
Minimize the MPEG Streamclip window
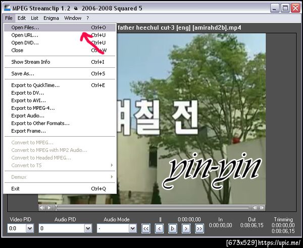point(275,8)
